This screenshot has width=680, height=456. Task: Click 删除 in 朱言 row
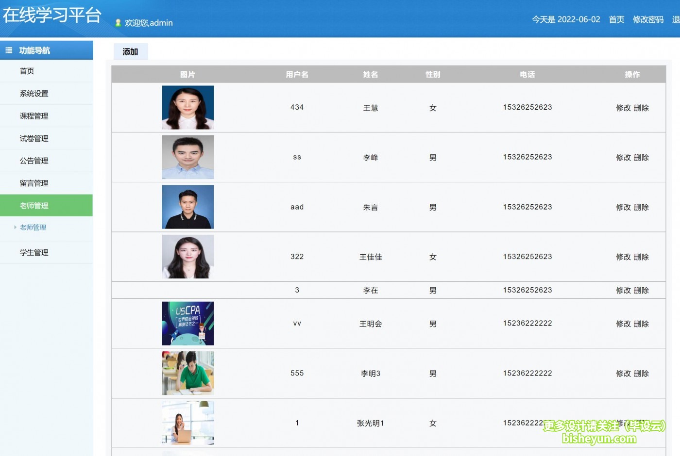pos(641,207)
